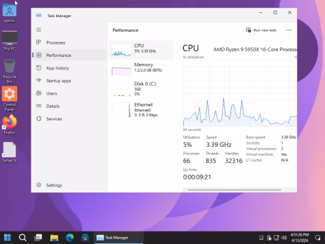Viewport: 325px width, 244px height.
Task: Click the App history clock icon
Action: [x=38, y=68]
